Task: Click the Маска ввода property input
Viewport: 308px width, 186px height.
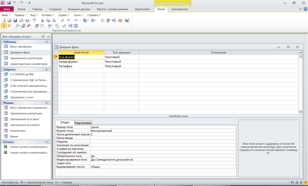Action: tap(163, 138)
